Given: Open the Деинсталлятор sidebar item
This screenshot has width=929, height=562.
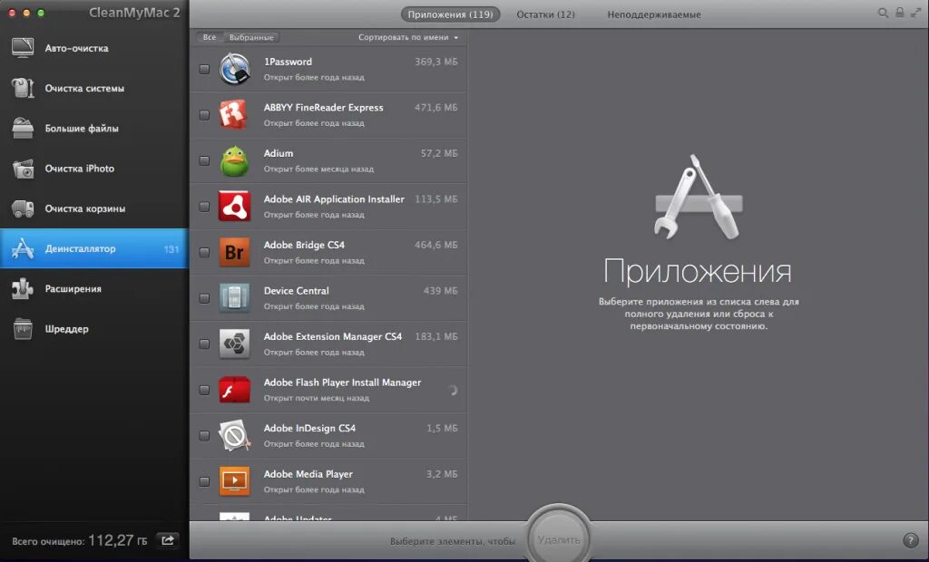Looking at the screenshot, I should coord(94,248).
